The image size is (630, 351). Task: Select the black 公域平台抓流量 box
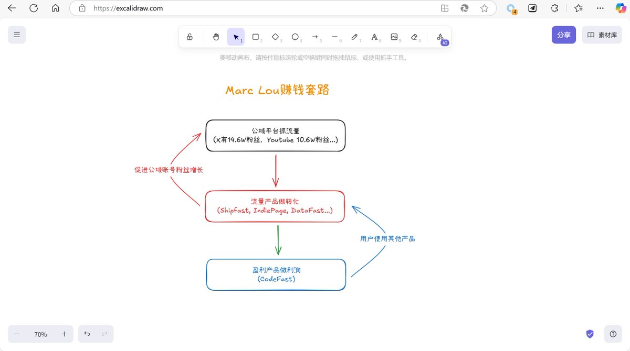pyautogui.click(x=276, y=136)
